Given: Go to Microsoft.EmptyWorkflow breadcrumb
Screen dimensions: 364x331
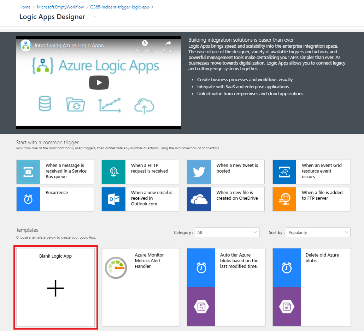Looking at the screenshot, I should 60,7.
